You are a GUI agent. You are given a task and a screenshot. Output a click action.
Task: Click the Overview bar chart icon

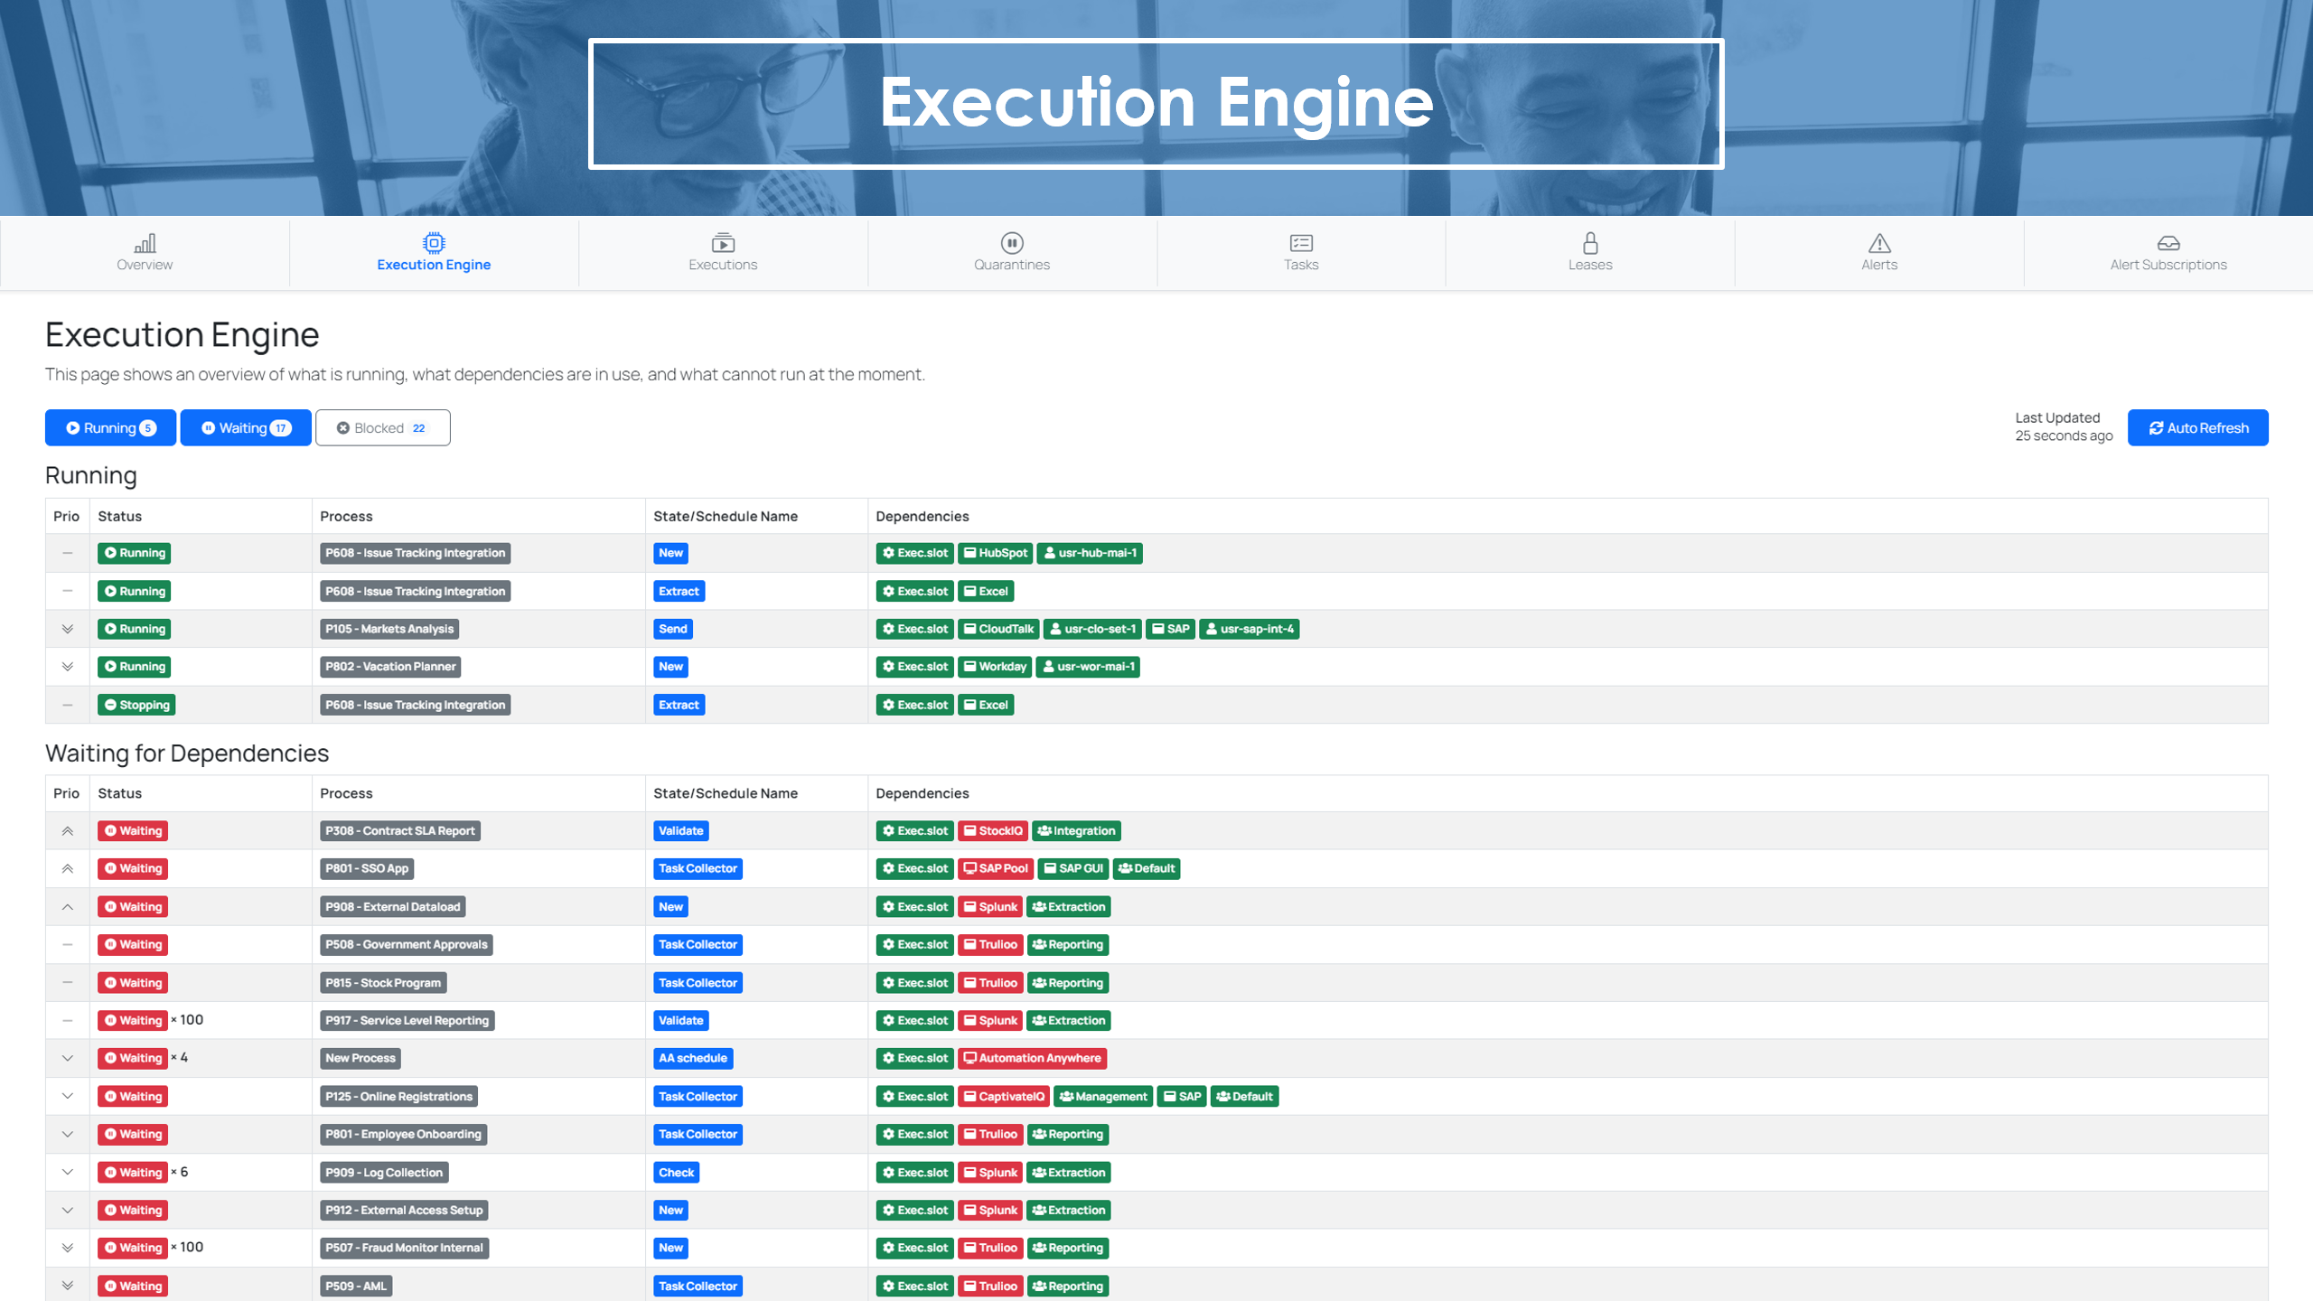coord(145,242)
